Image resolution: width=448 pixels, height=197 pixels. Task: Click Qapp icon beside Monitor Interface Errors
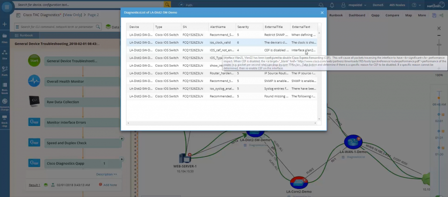click(x=34, y=122)
